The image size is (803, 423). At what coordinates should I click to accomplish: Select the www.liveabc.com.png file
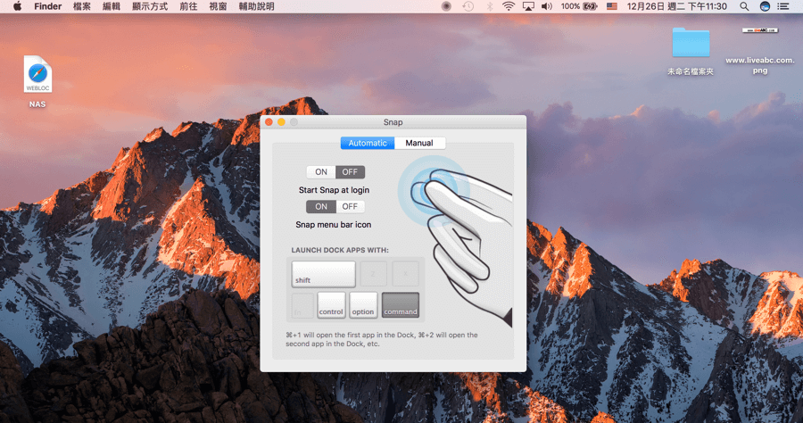pos(760,50)
